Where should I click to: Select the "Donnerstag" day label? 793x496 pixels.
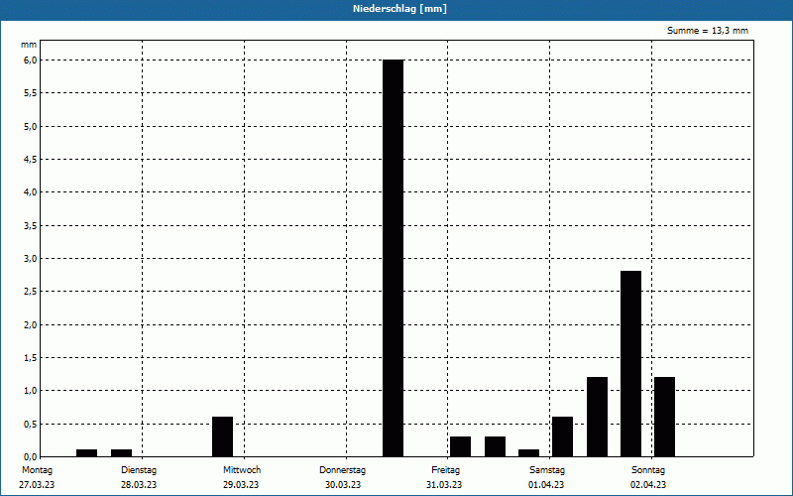pos(342,470)
